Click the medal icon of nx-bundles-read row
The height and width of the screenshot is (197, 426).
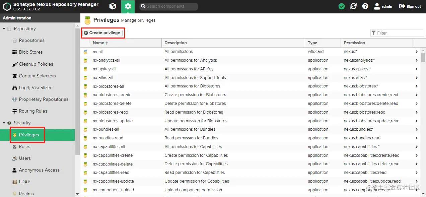tap(85, 138)
